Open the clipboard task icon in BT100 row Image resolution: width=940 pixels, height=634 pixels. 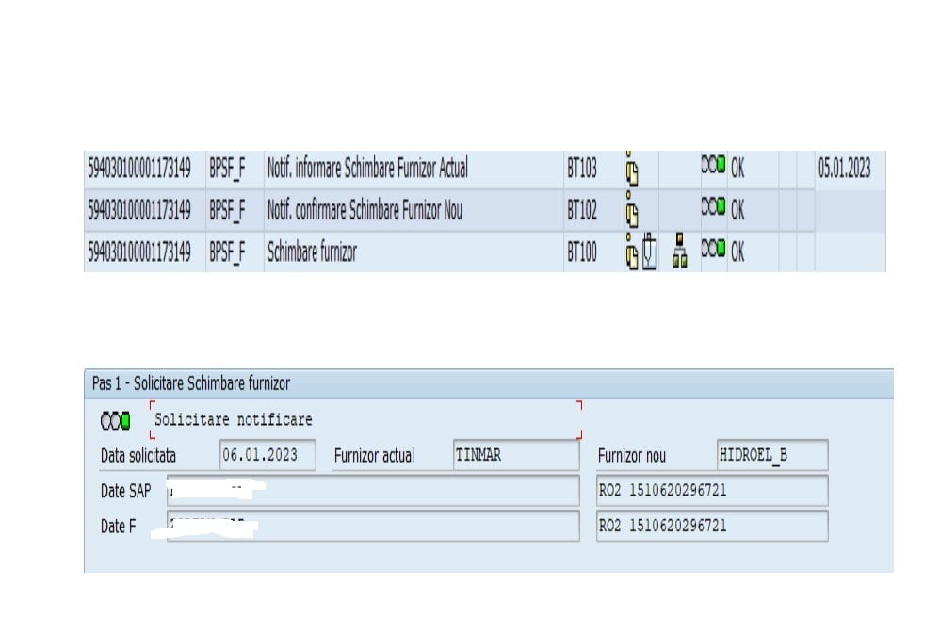click(649, 253)
